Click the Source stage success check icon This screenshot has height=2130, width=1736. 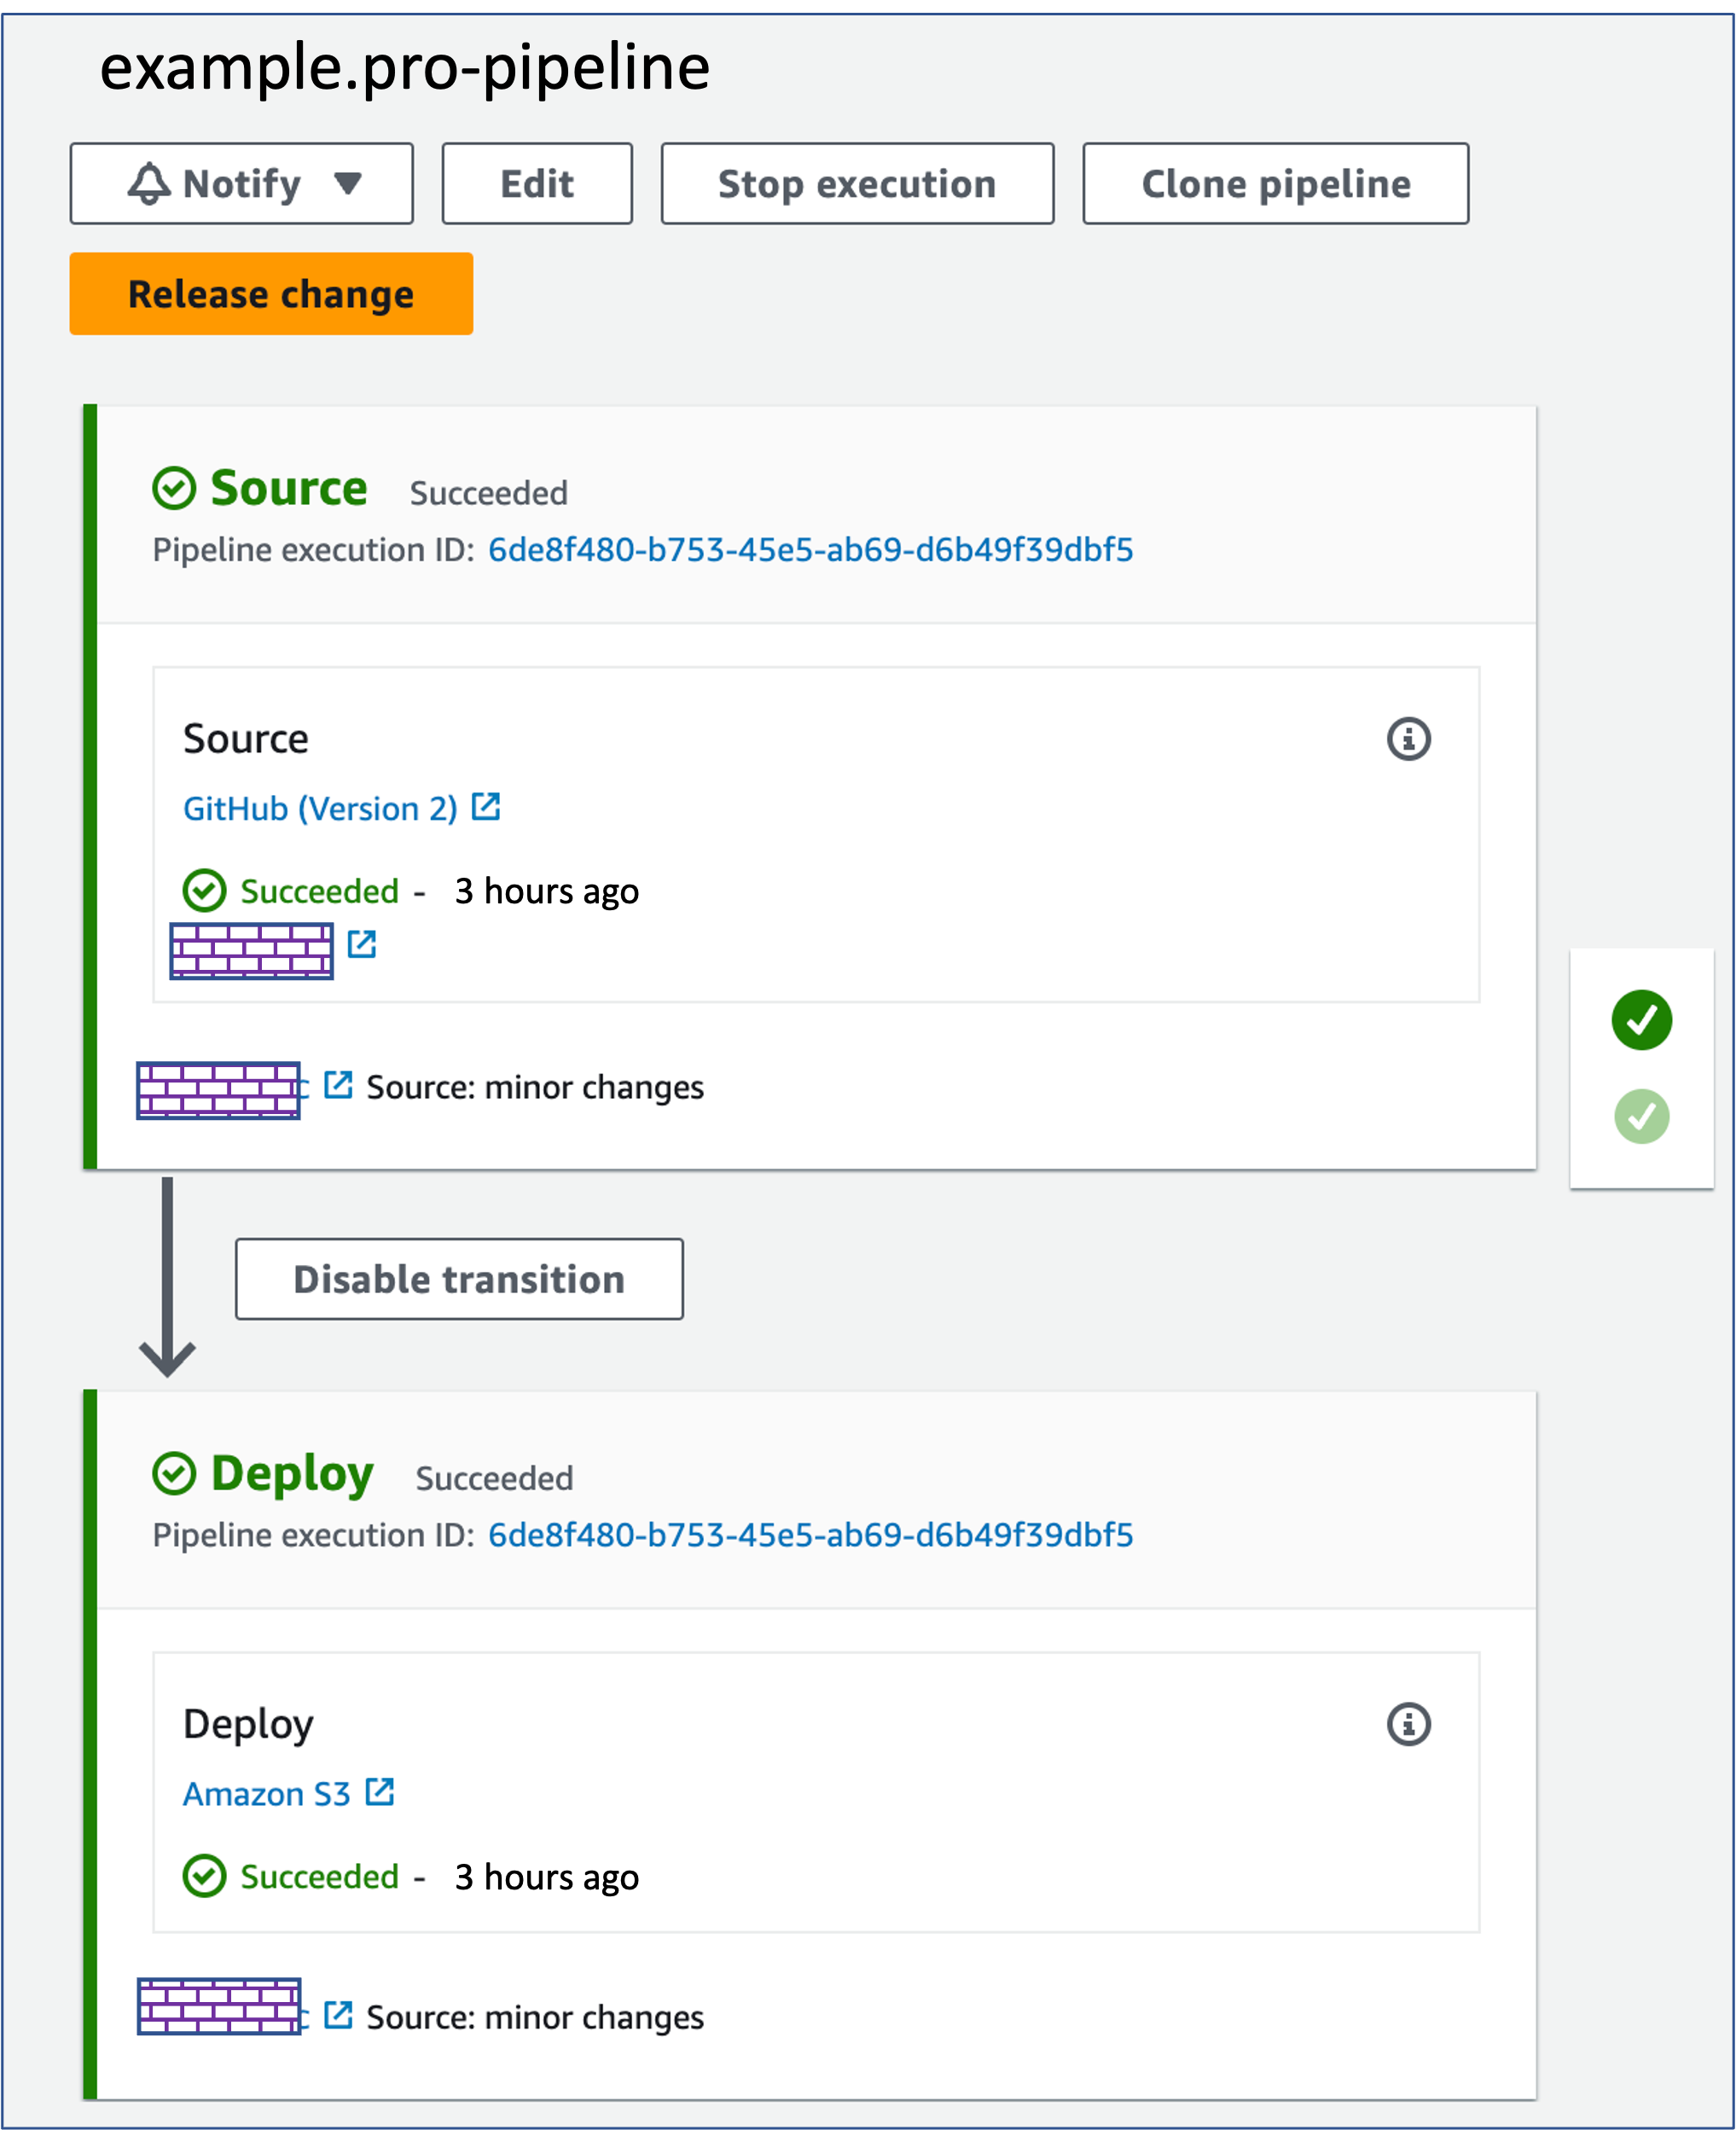174,488
